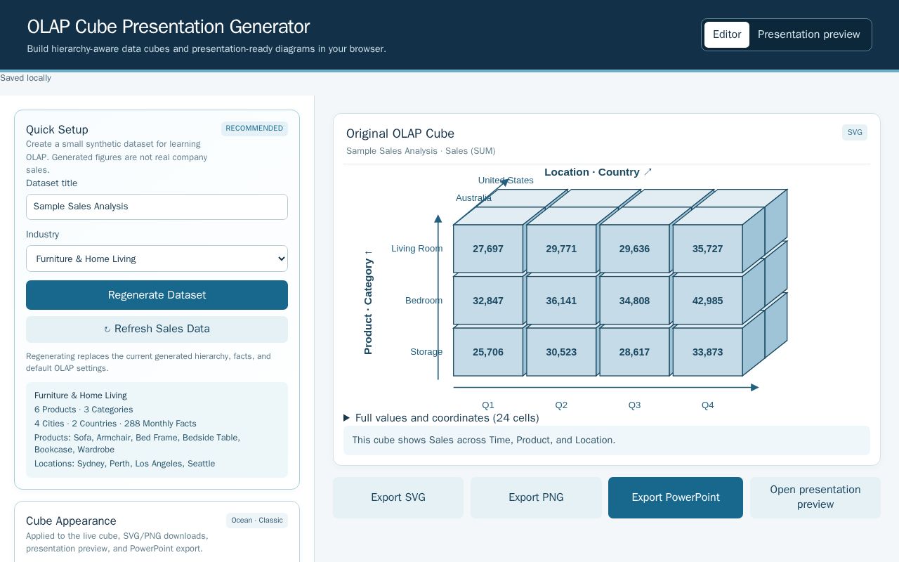Click the Ocean · Classic badge
This screenshot has height=562, width=899.
pos(257,521)
